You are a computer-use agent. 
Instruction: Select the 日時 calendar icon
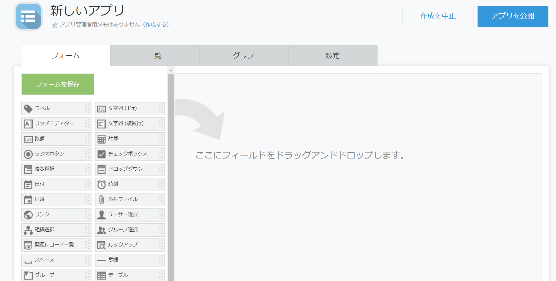coord(28,200)
